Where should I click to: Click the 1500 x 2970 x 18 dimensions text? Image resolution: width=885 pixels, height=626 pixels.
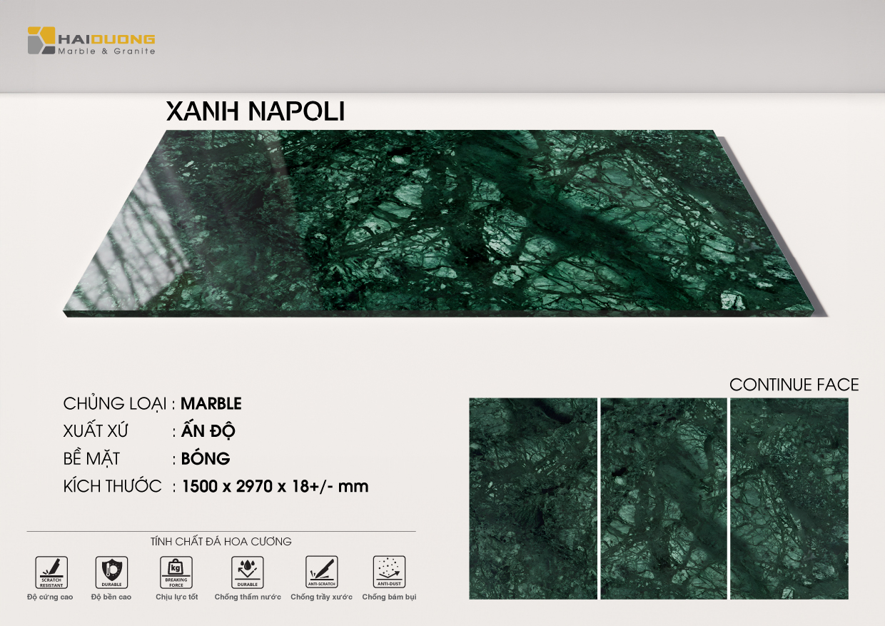[275, 487]
